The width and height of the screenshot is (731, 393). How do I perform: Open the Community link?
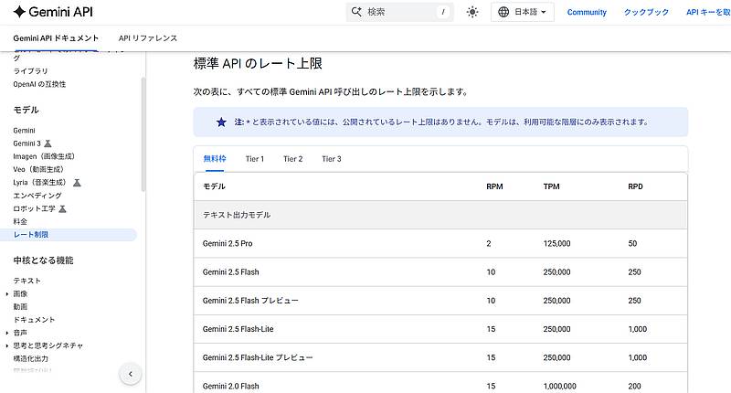[x=587, y=12]
